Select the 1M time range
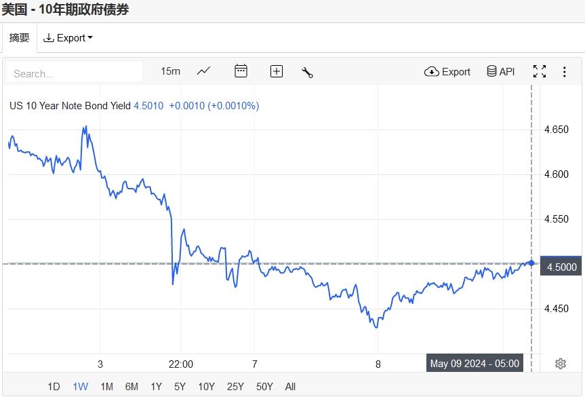 point(106,387)
